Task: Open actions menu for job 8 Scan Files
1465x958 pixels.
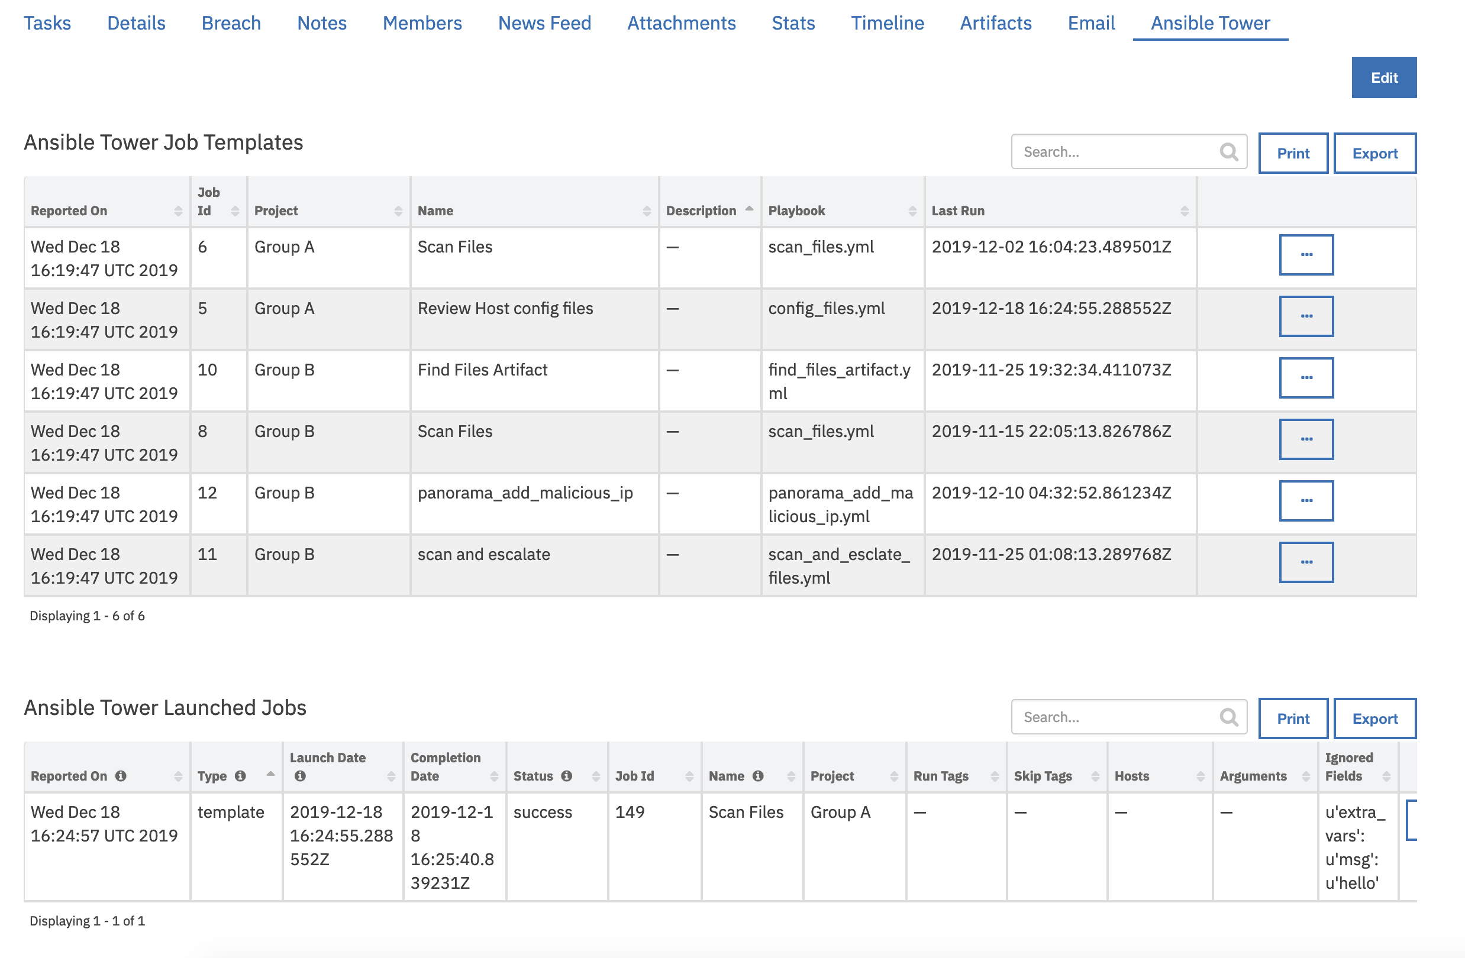Action: click(x=1306, y=439)
